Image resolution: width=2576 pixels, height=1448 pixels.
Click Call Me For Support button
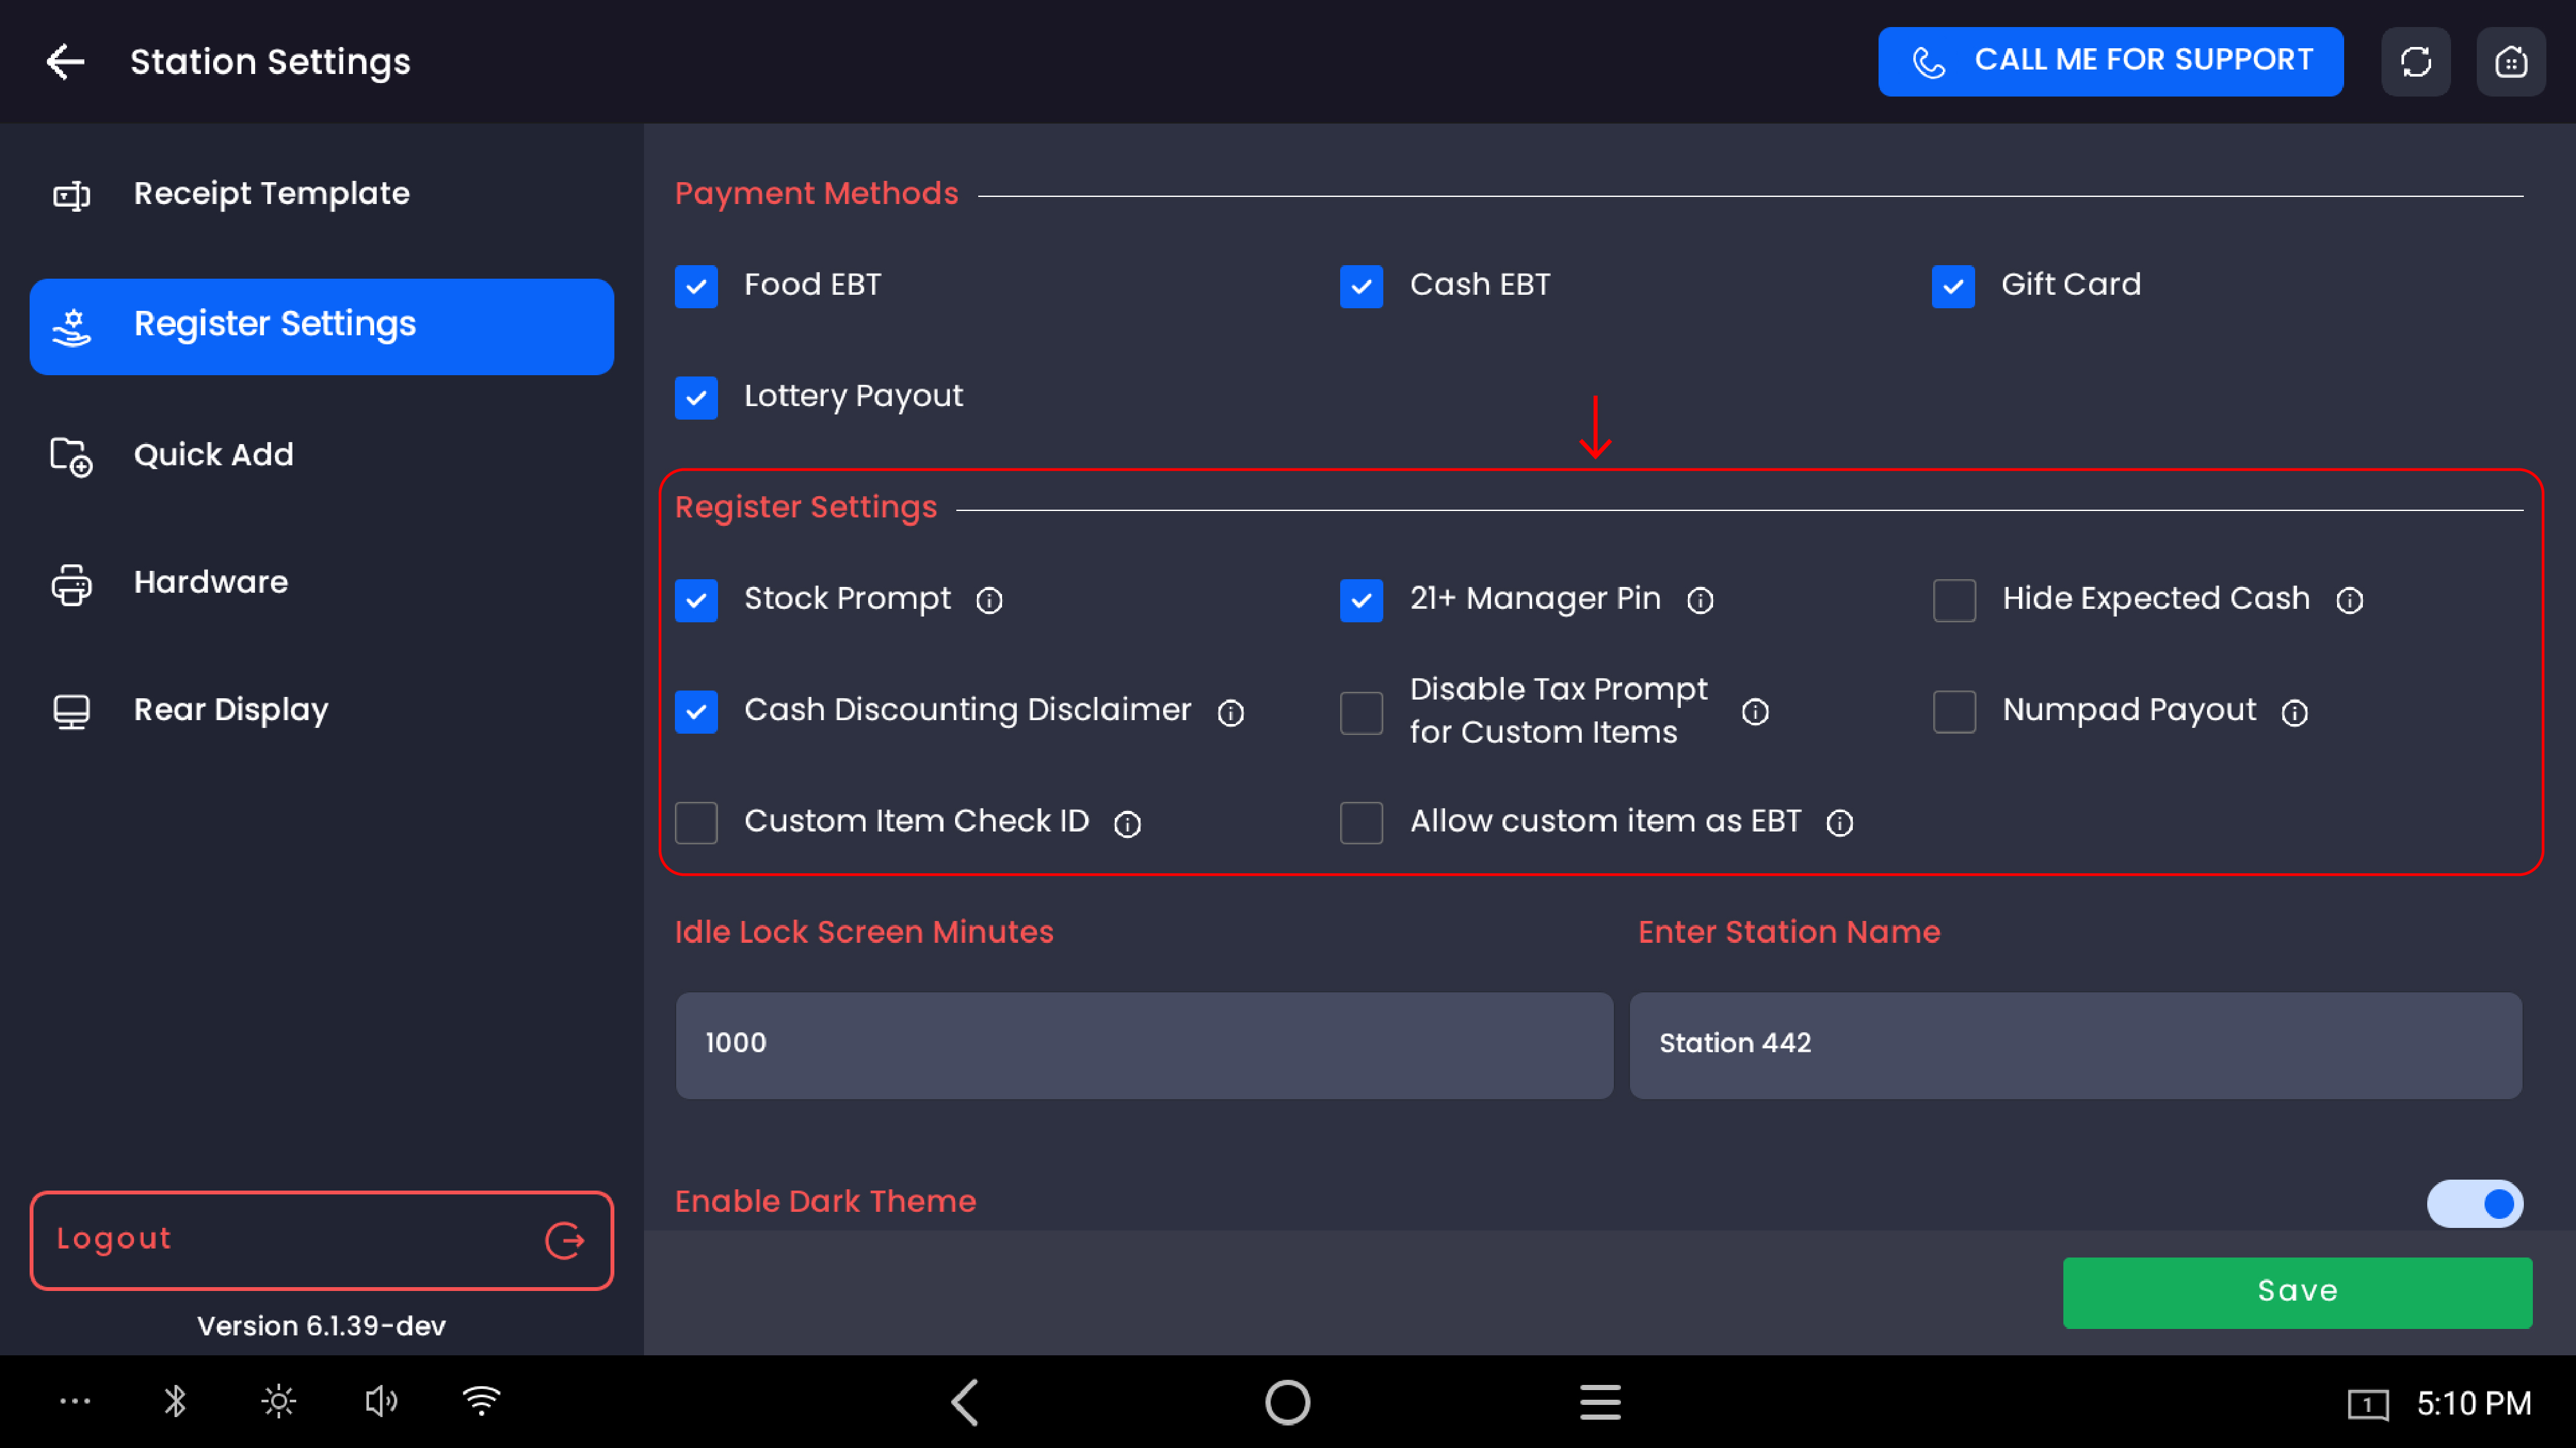tap(2110, 62)
